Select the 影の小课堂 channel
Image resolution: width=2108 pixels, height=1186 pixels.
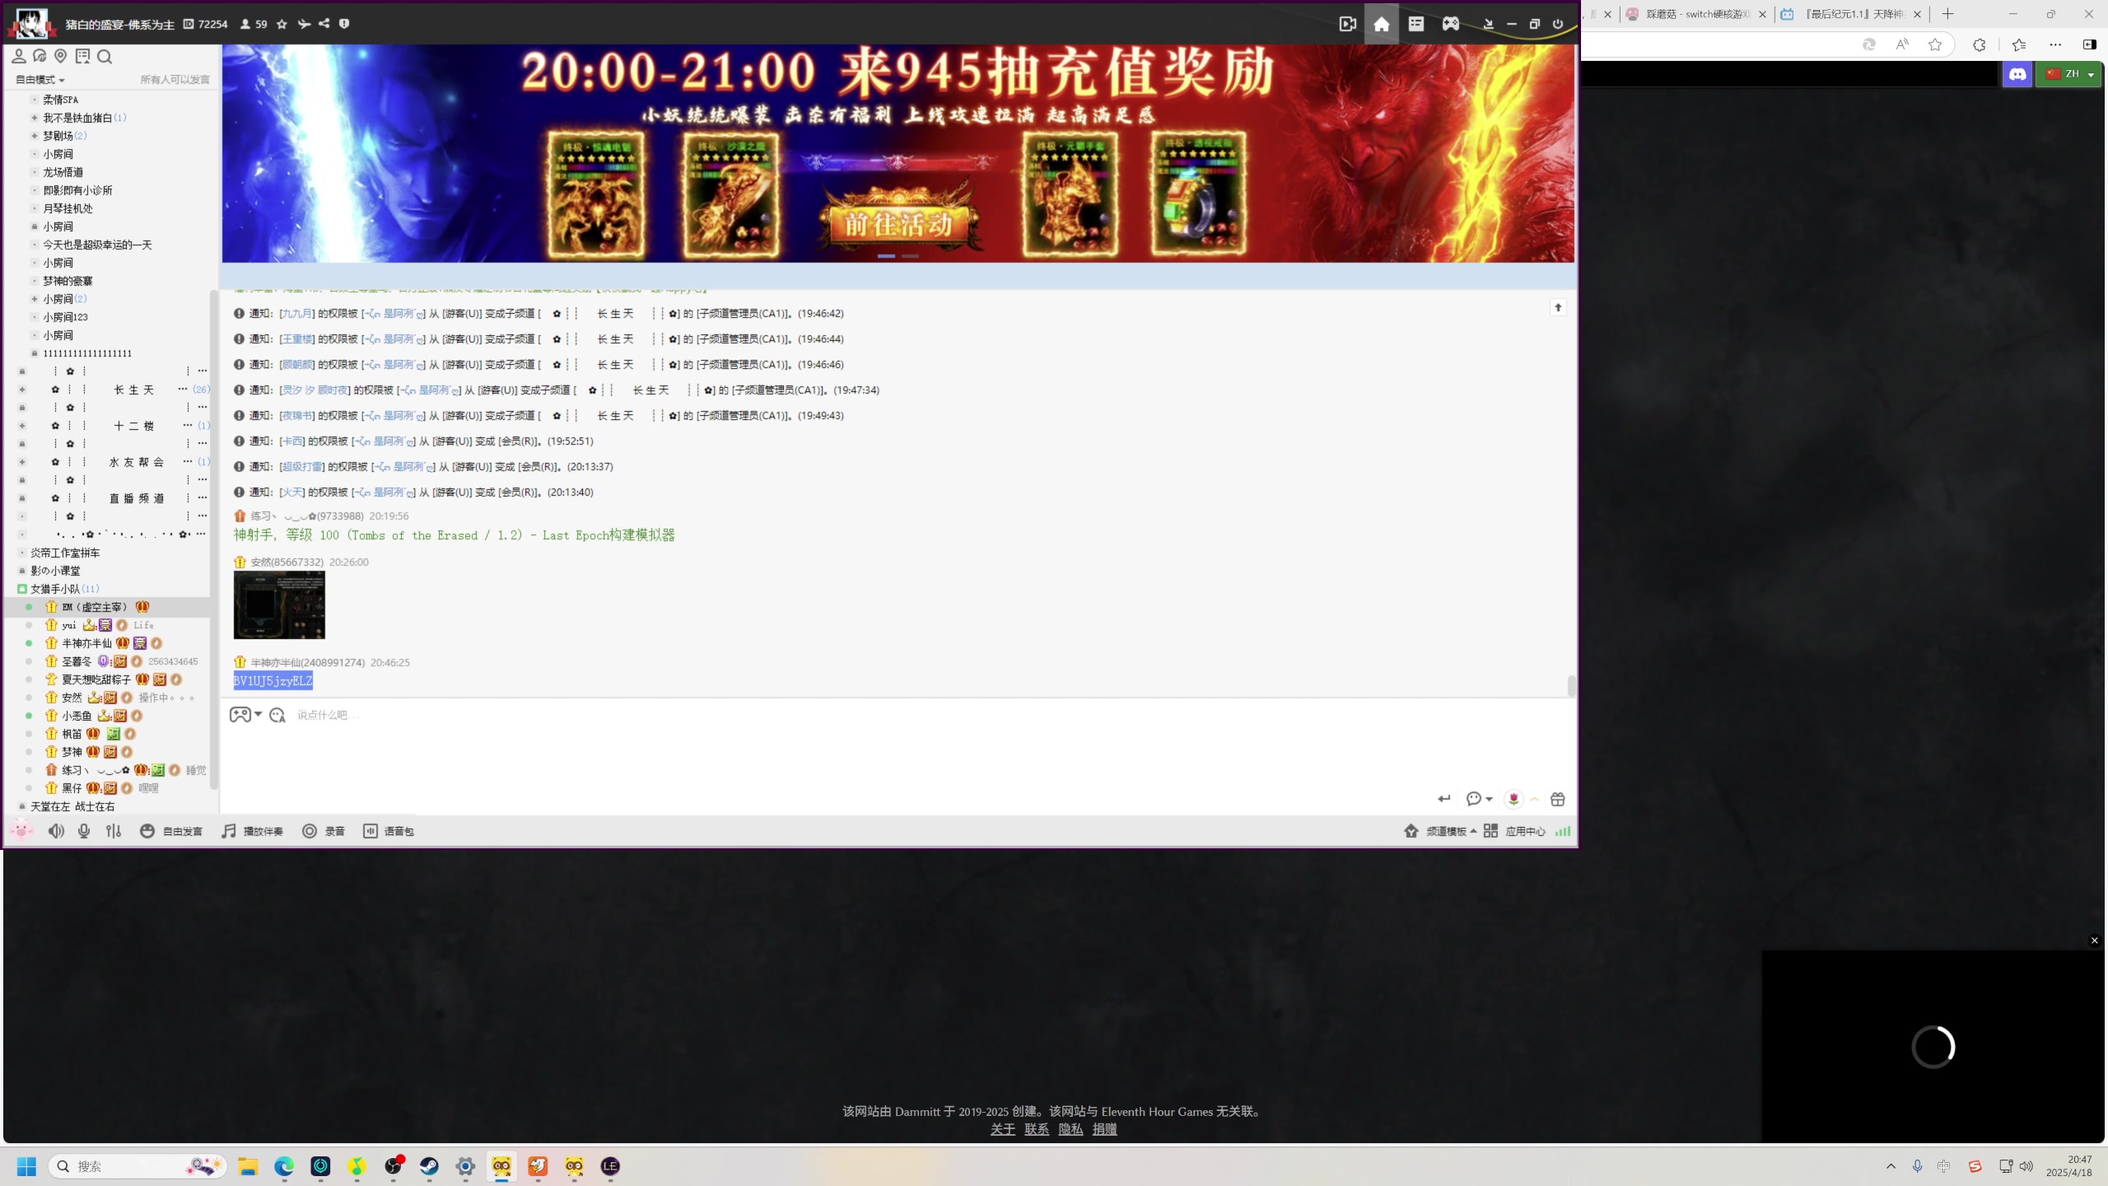point(55,571)
